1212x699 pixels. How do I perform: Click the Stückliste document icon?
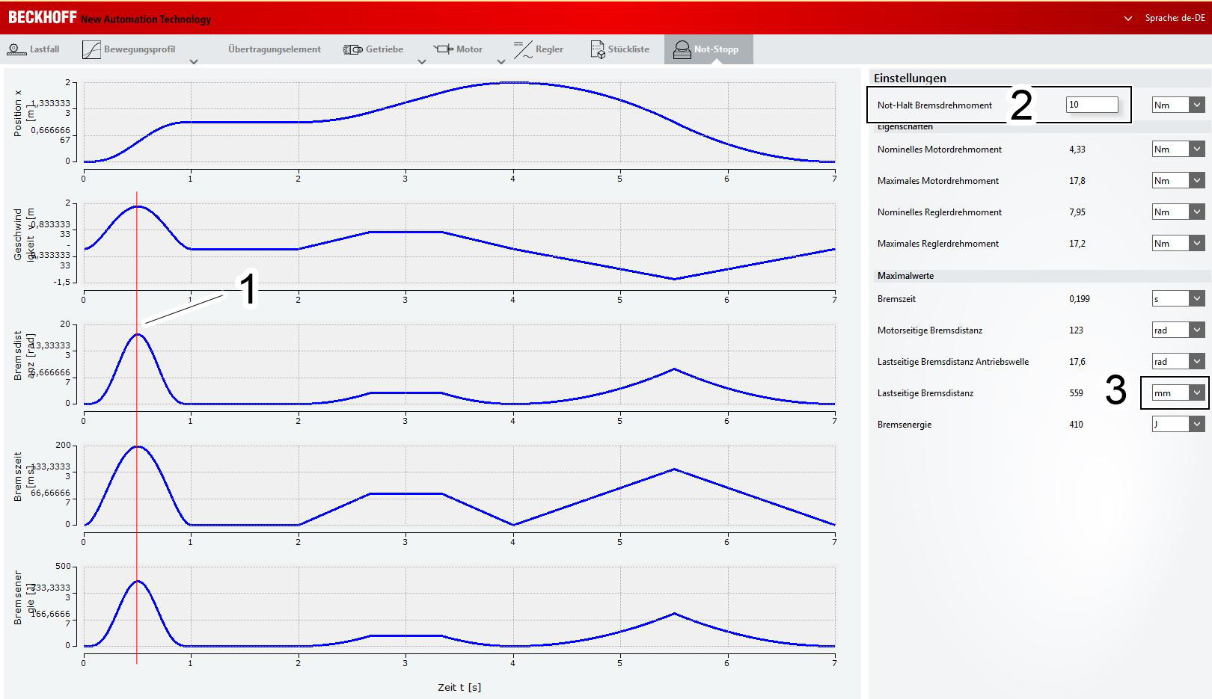[x=597, y=49]
